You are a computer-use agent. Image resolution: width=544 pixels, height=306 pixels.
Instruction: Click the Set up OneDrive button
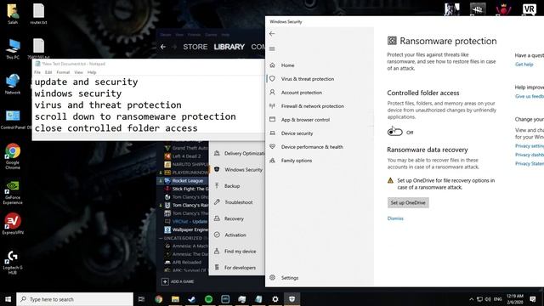coord(408,202)
